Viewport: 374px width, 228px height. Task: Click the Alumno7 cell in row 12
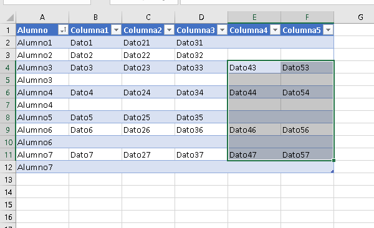[x=42, y=167]
